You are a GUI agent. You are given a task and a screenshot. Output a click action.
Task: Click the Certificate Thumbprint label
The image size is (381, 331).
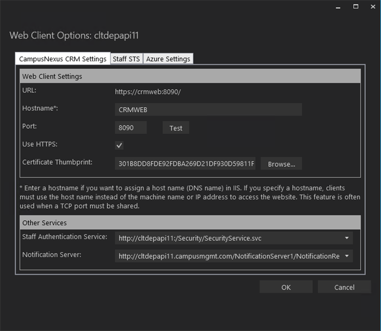point(57,162)
